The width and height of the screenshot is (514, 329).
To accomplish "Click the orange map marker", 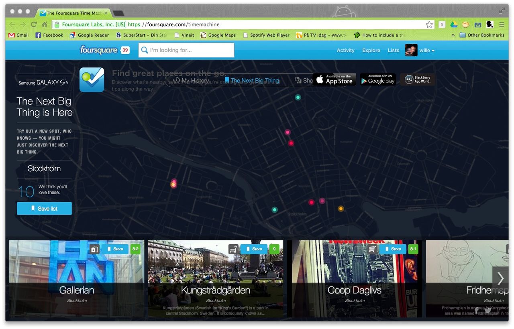I will click(341, 209).
